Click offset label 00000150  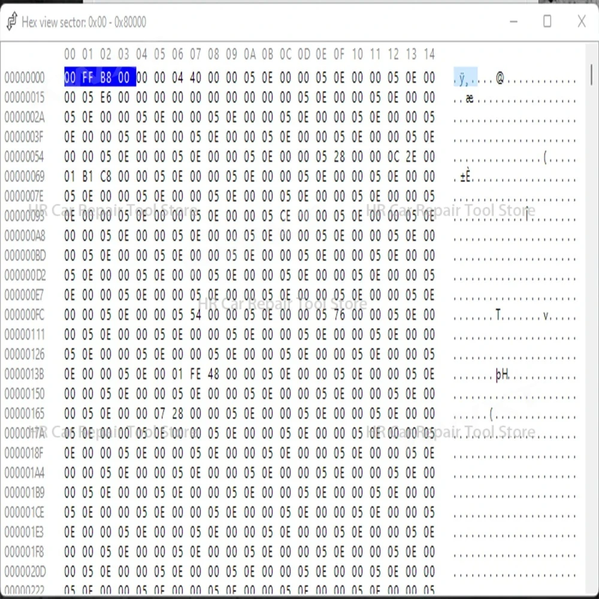pyautogui.click(x=25, y=394)
